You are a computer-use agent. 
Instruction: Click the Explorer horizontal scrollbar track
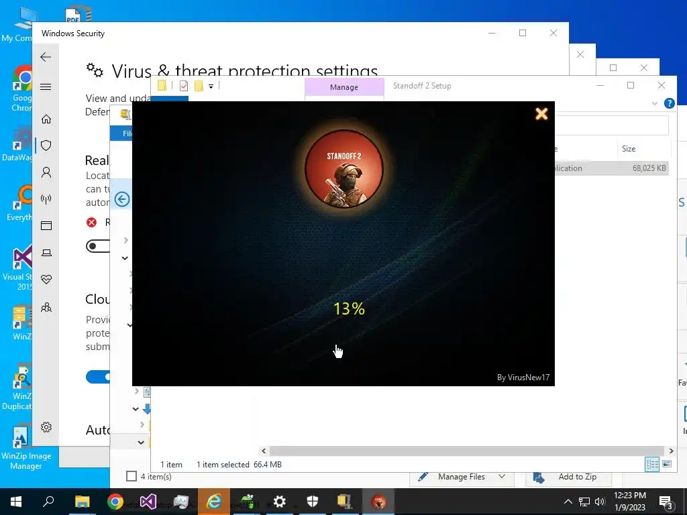467,451
